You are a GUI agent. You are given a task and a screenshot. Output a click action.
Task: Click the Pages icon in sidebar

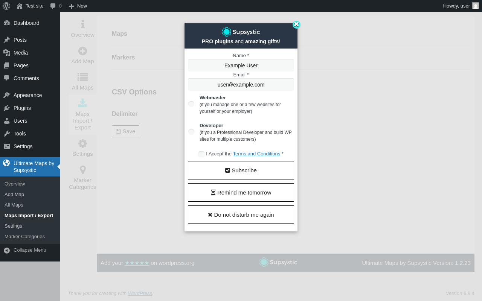[x=7, y=65]
